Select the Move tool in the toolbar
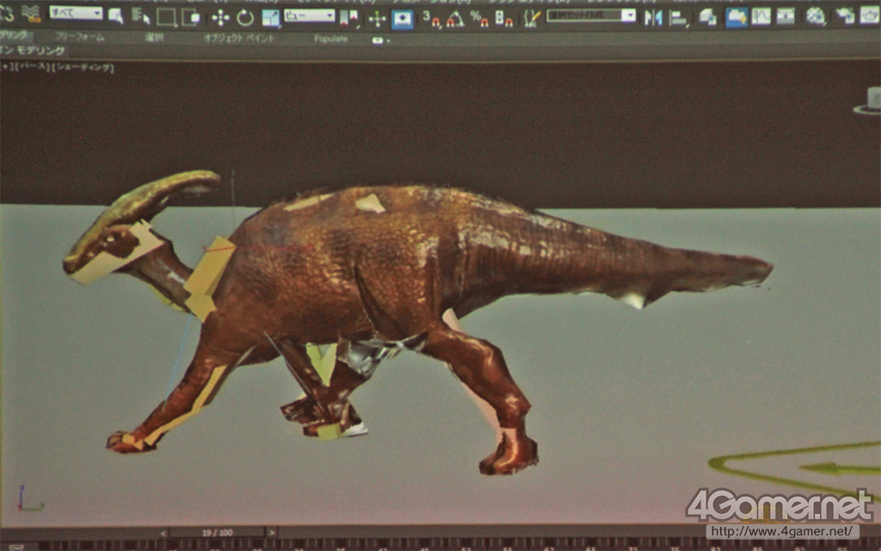The image size is (881, 551). [x=220, y=17]
